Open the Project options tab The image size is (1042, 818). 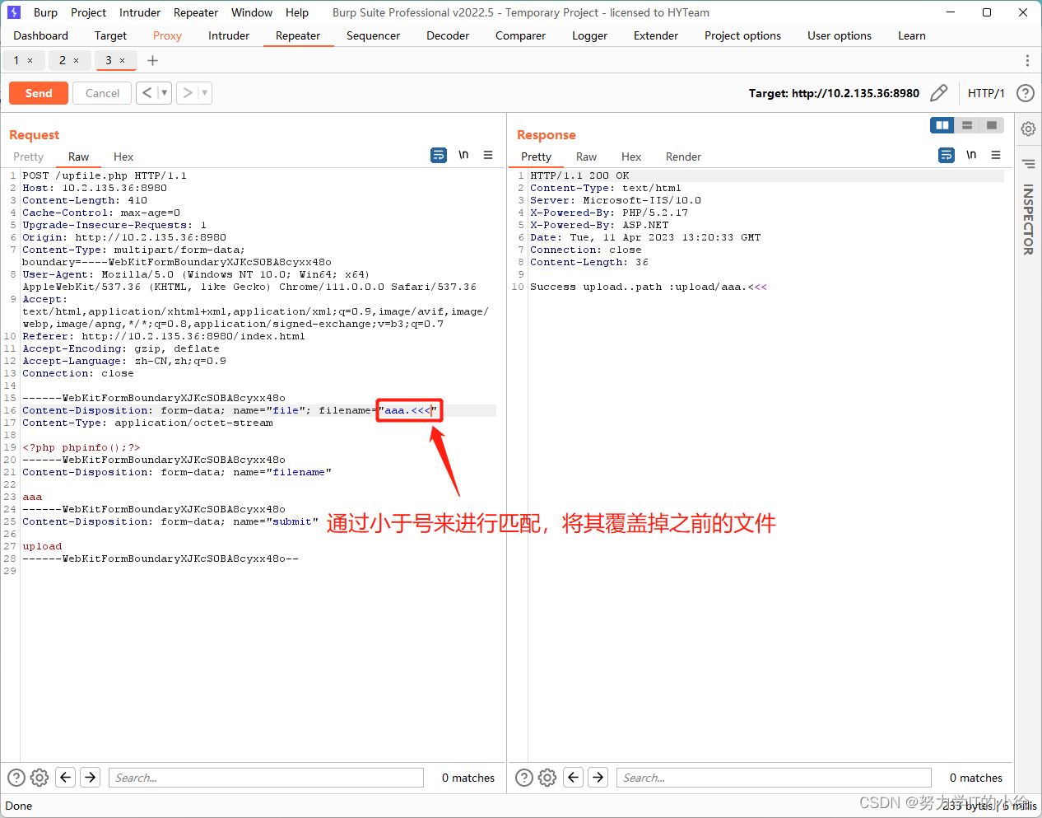coord(743,35)
